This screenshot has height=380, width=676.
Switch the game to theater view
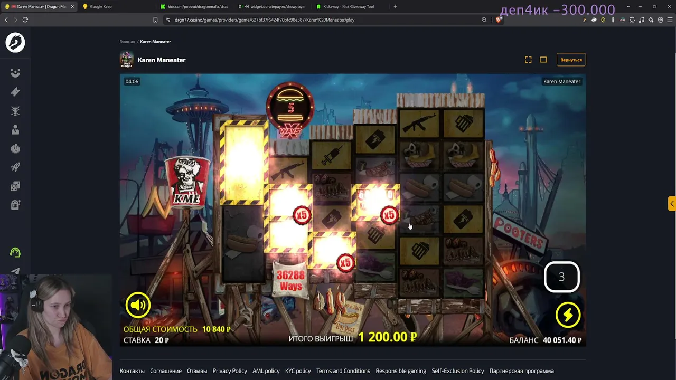click(x=543, y=60)
